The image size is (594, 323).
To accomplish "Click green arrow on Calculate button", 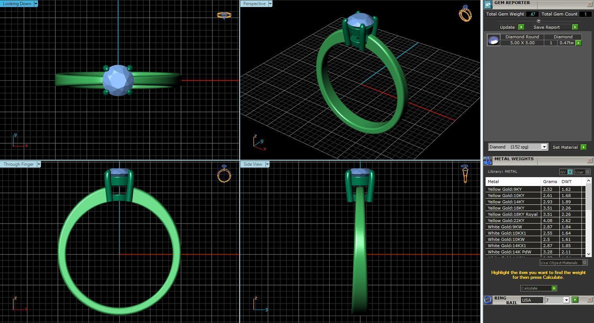I will [554, 288].
